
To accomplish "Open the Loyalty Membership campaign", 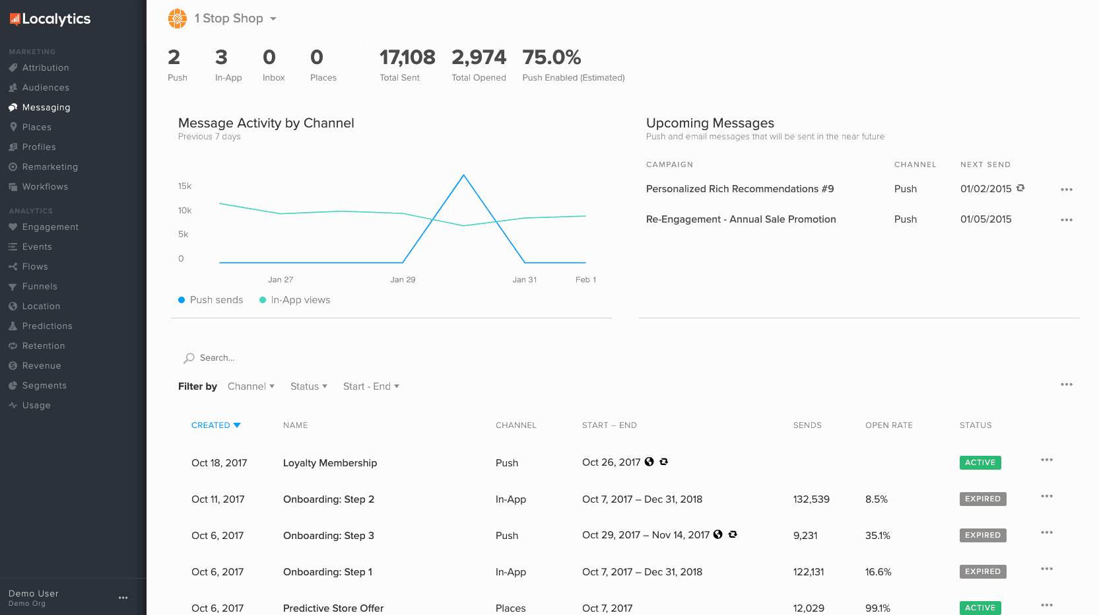I will (330, 463).
